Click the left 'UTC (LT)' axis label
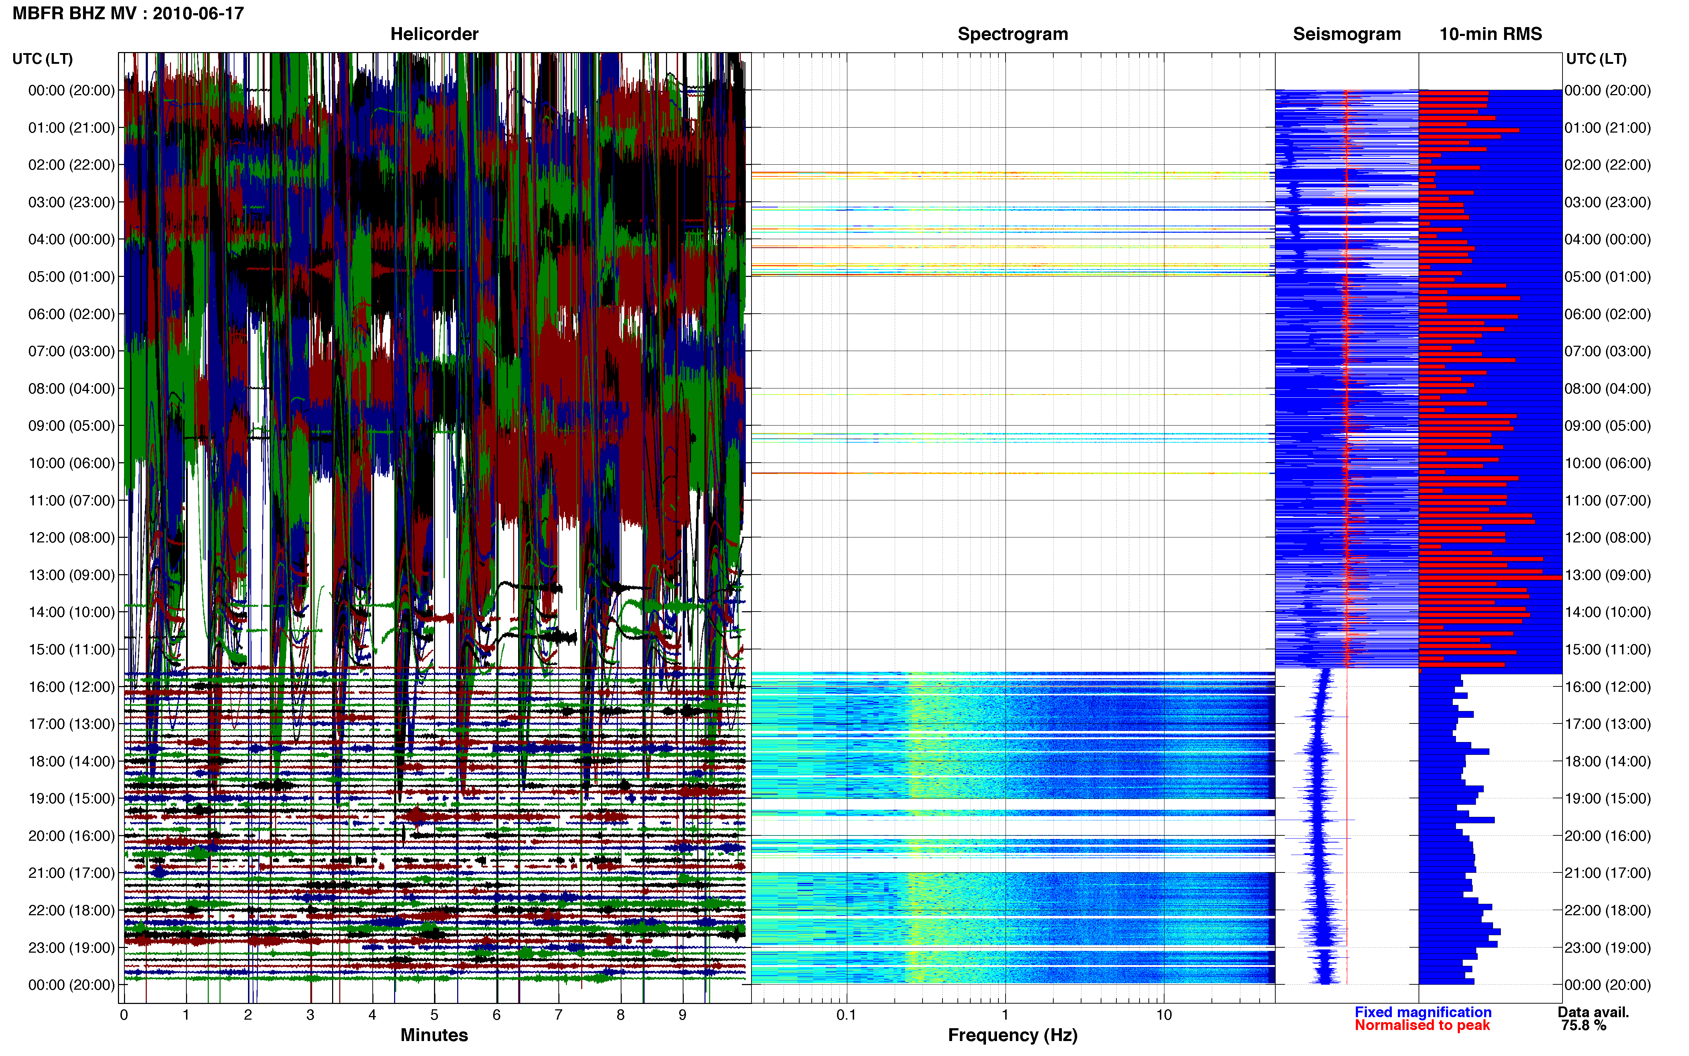This screenshot has height=1056, width=1689. pyautogui.click(x=43, y=59)
